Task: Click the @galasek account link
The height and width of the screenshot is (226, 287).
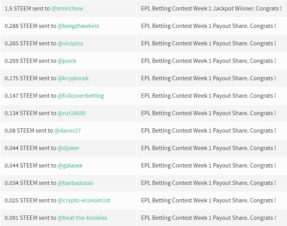Action: pos(70,165)
